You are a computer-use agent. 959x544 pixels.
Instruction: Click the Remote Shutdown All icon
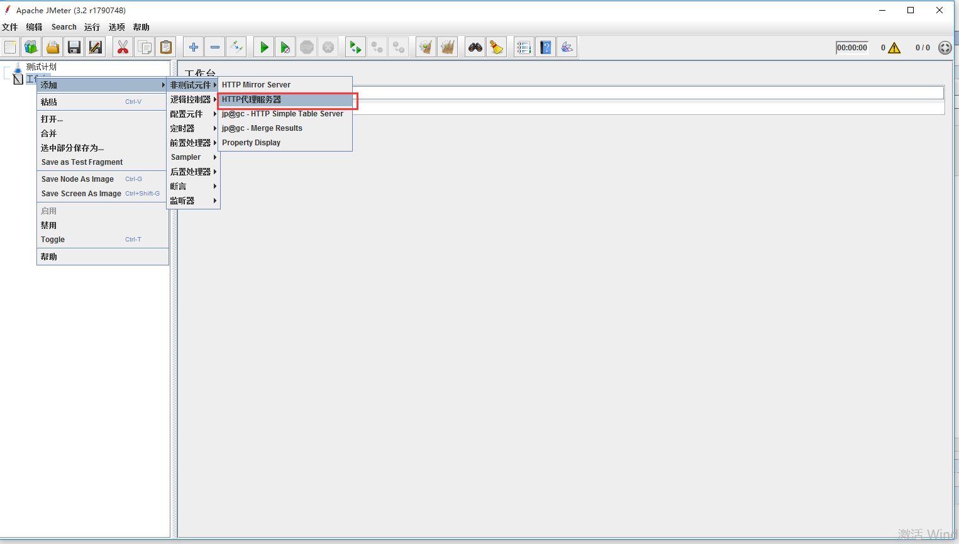399,47
